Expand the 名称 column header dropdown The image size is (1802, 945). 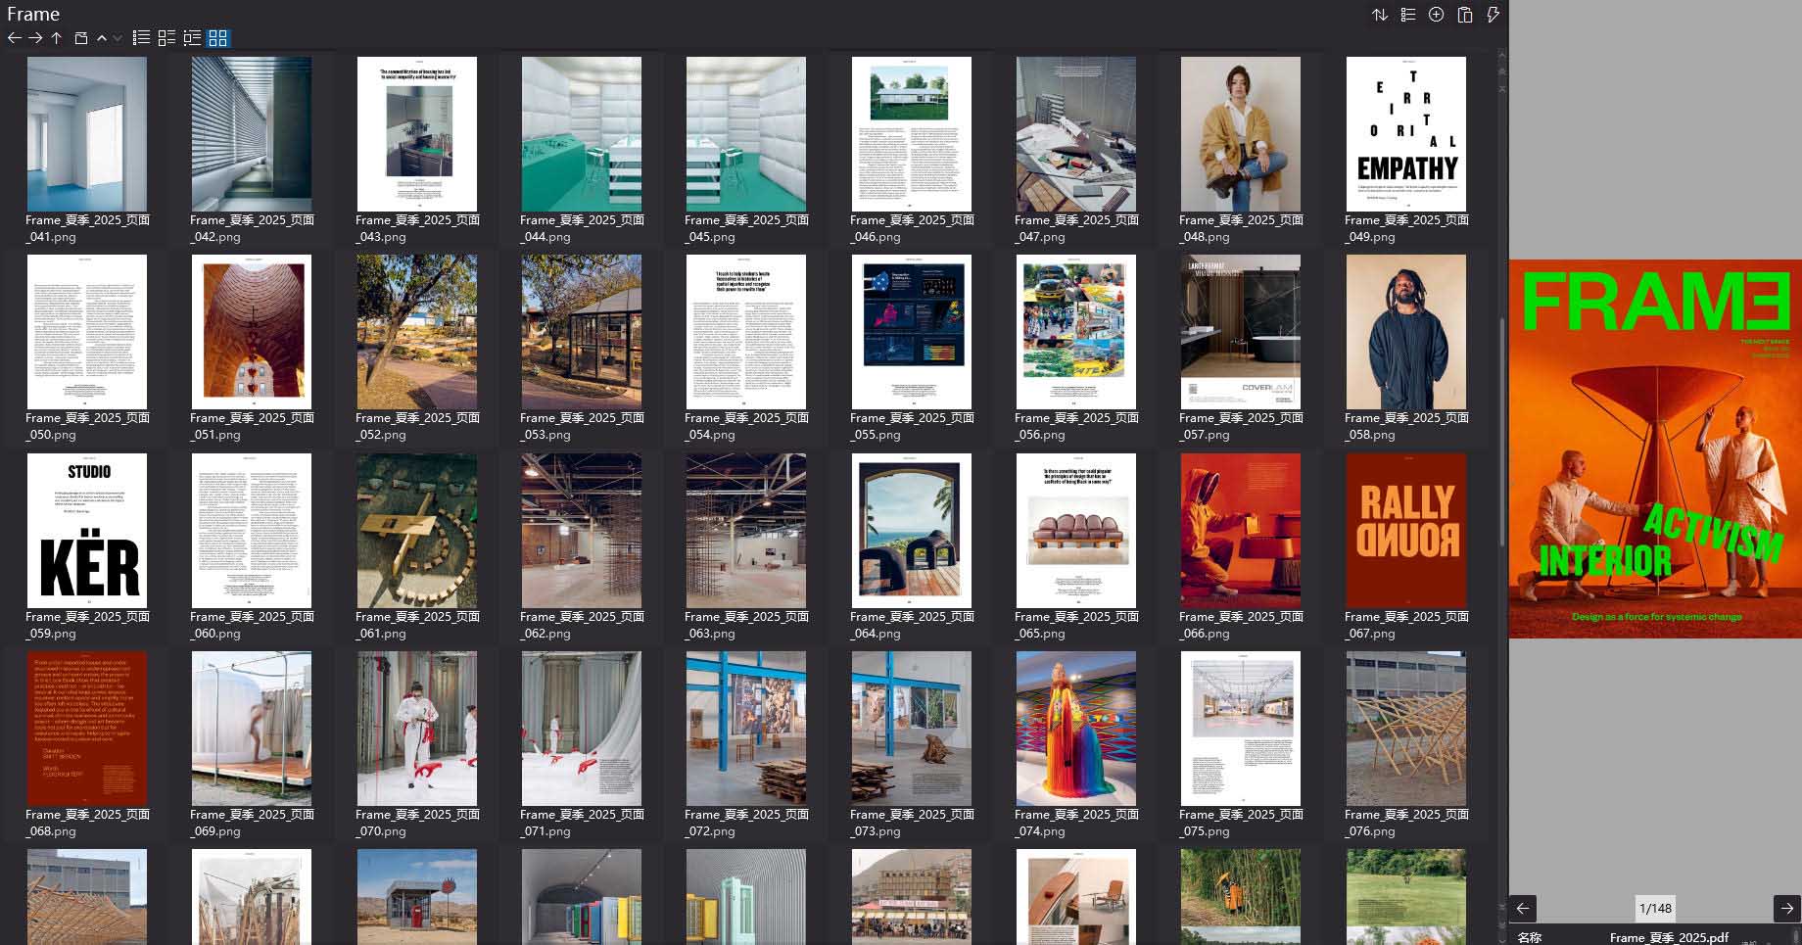pos(1528,937)
